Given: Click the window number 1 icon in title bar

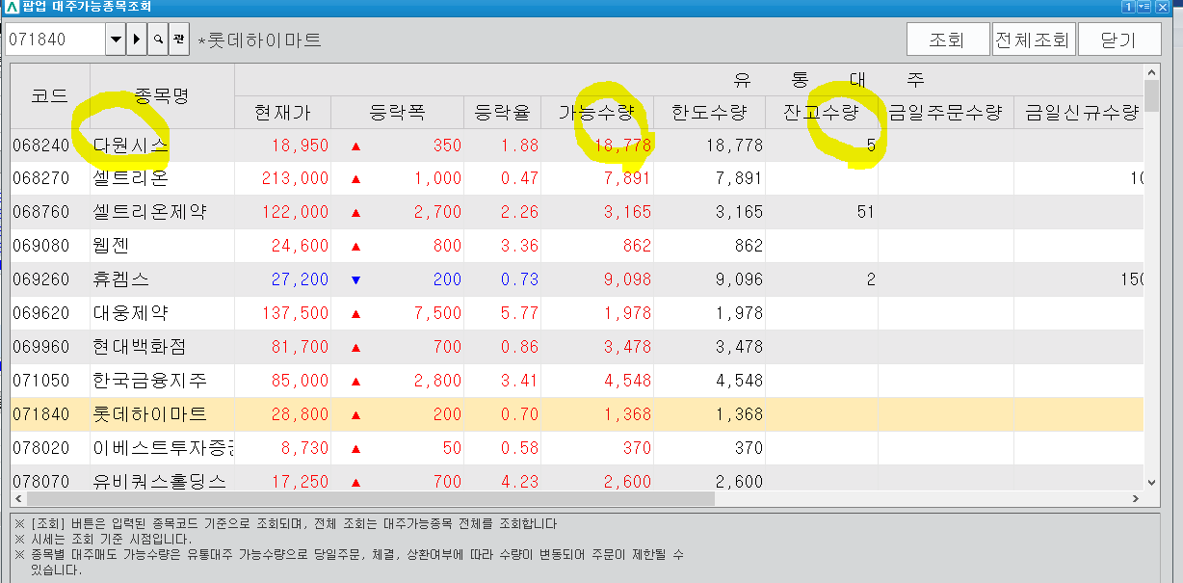Looking at the screenshot, I should coord(1128,7).
